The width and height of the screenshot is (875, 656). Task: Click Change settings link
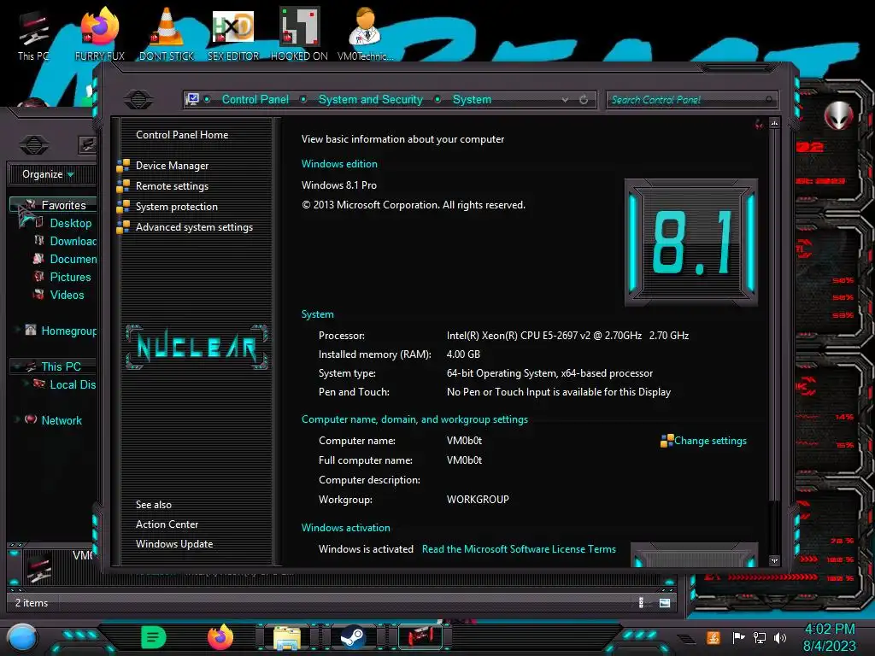click(x=710, y=441)
